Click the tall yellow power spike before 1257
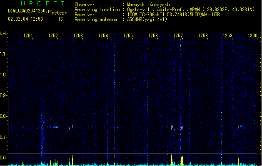The image size is (262, 166). pyautogui.click(x=172, y=159)
